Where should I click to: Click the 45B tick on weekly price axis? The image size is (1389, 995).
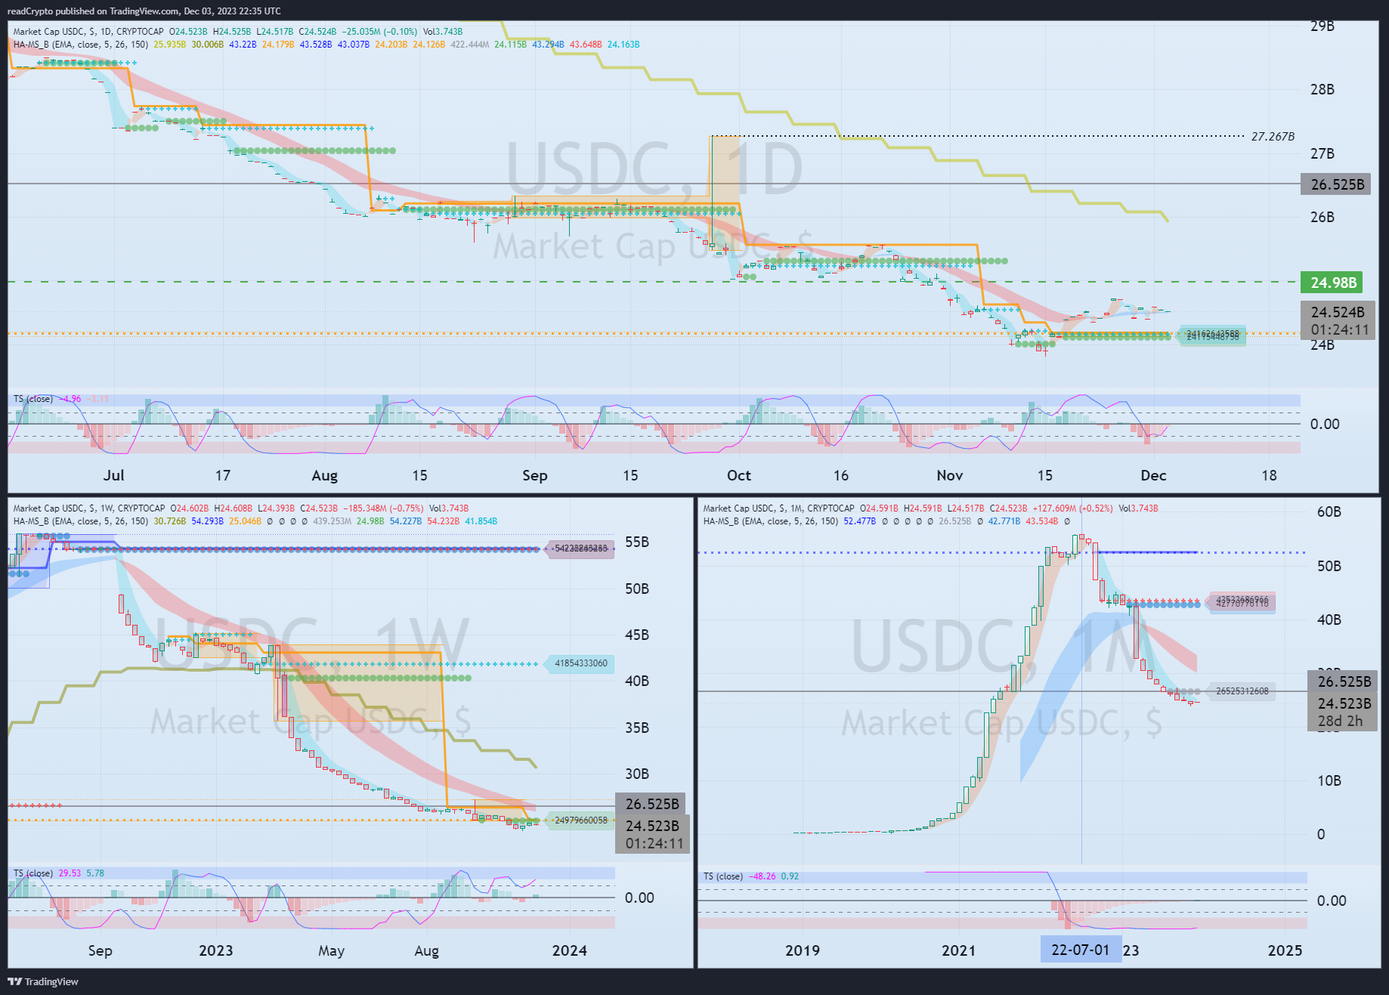(637, 635)
